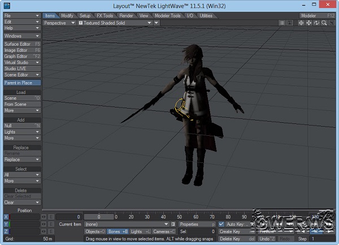Switch to Lights selection mode

pyautogui.click(x=140, y=231)
